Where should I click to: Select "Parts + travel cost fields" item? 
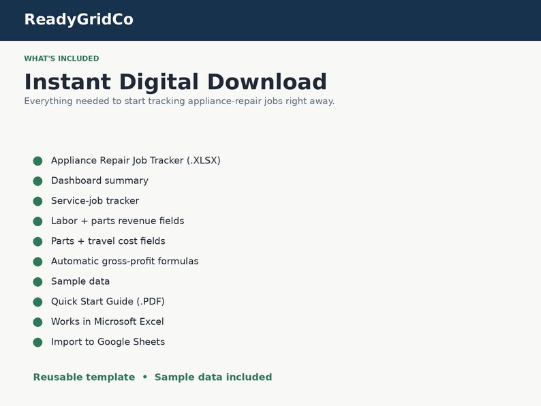pyautogui.click(x=108, y=241)
